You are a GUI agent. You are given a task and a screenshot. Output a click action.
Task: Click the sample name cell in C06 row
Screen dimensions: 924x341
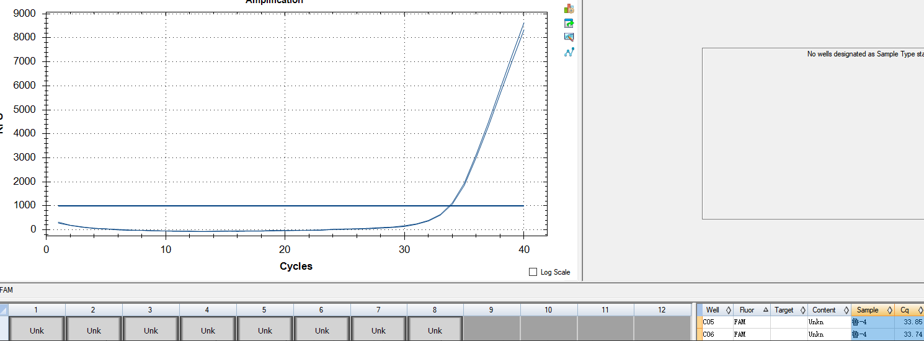pyautogui.click(x=873, y=335)
